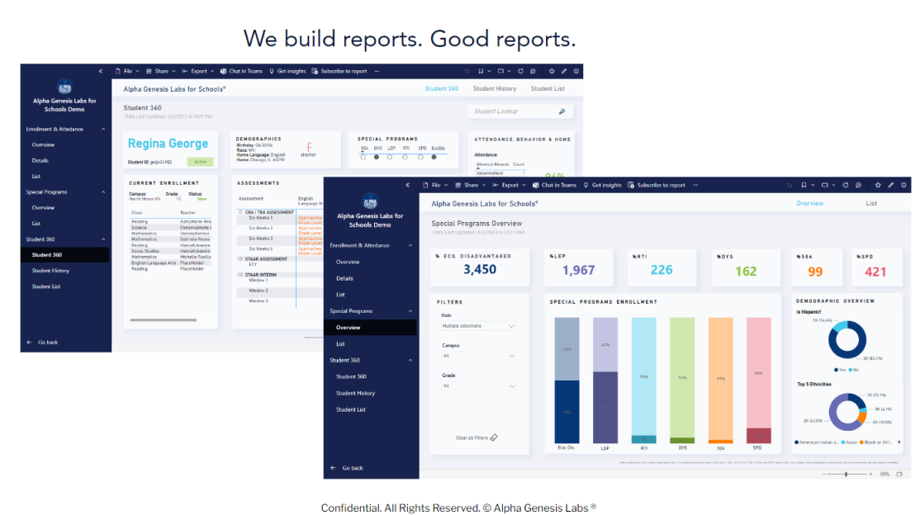Select the RTI special program indicator circle
Image resolution: width=920 pixels, height=515 pixels.
pyautogui.click(x=405, y=157)
